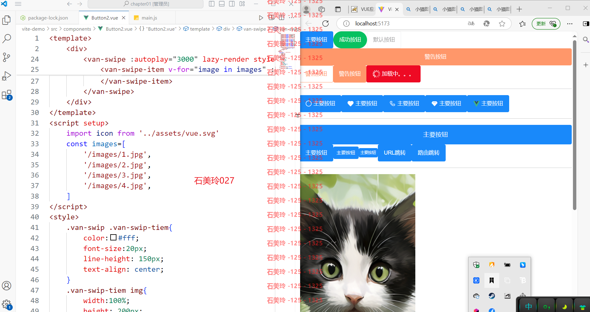Open the OneDrive sync tray icon
The width and height of the screenshot is (590, 312).
coord(476,296)
